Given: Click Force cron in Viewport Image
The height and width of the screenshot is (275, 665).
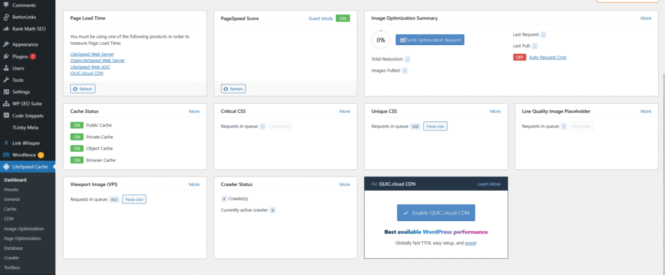Looking at the screenshot, I should tap(134, 199).
